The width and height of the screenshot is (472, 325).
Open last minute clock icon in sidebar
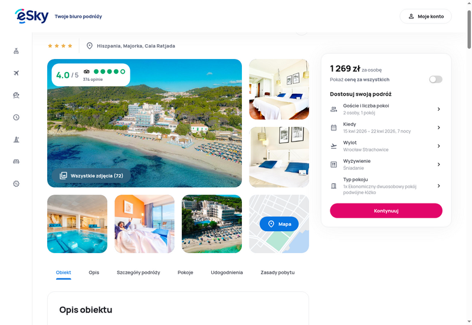pyautogui.click(x=17, y=117)
